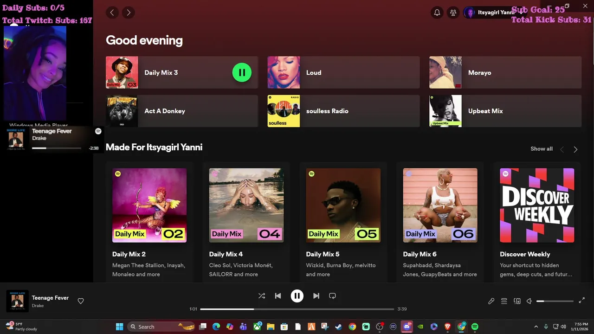Open Microsoft Store from taskbar

click(x=284, y=327)
